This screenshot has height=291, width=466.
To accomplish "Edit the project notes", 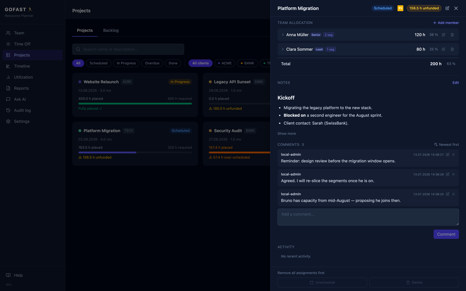I will [x=456, y=83].
